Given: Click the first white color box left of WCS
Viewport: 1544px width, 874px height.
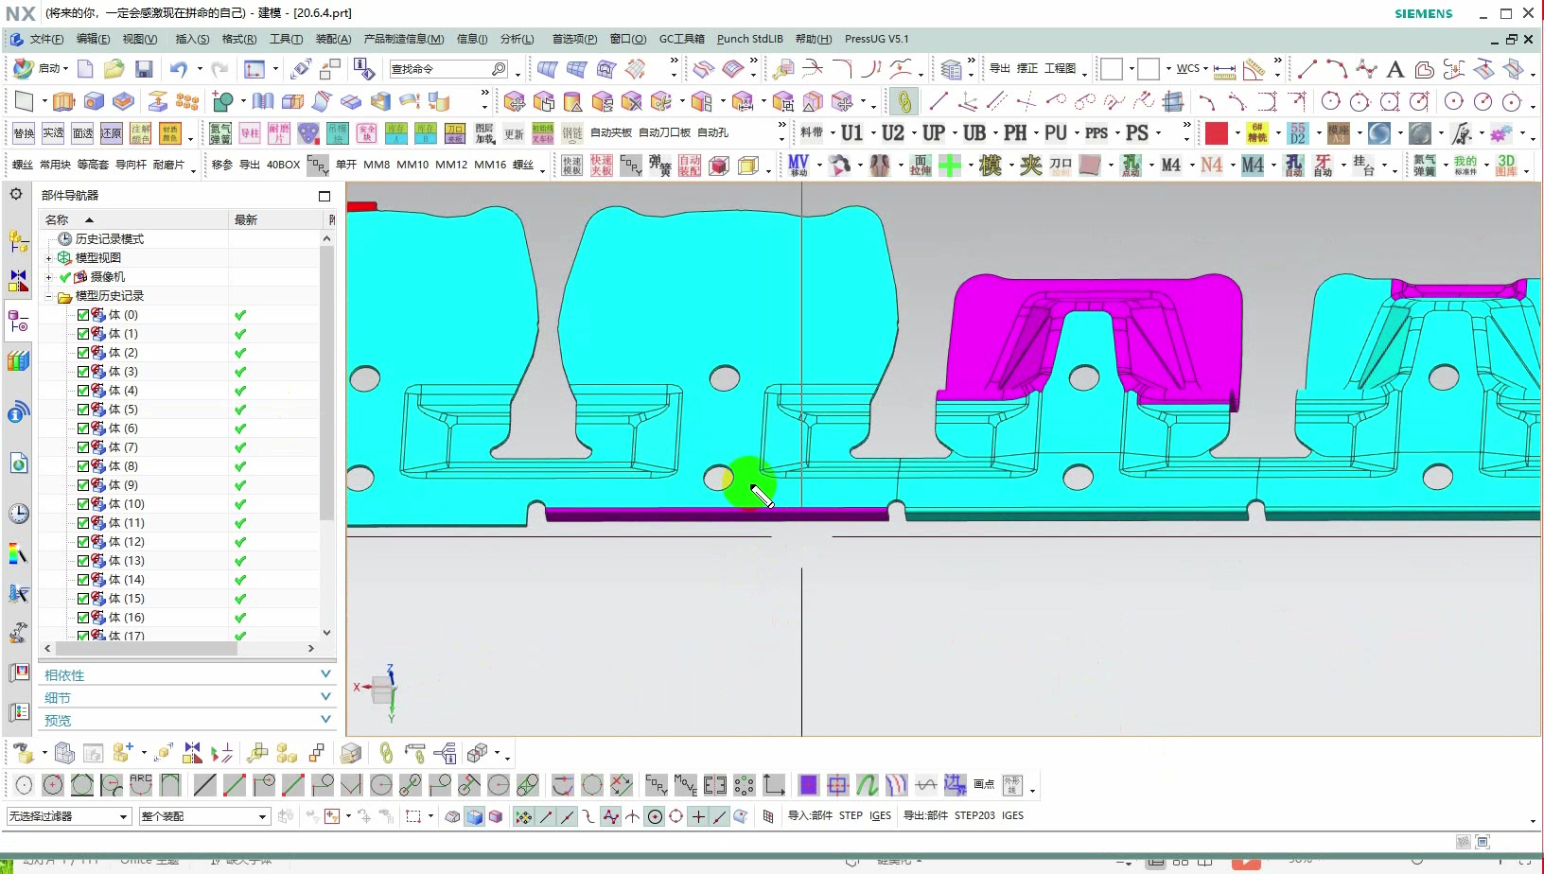Looking at the screenshot, I should coord(1112,69).
